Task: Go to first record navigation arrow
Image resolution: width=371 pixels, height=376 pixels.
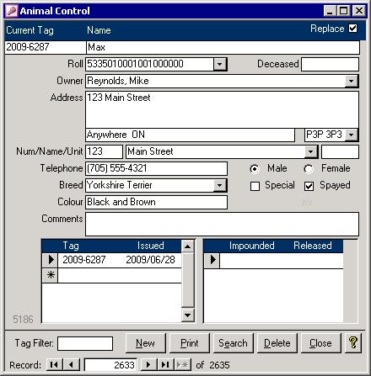Action: point(54,364)
